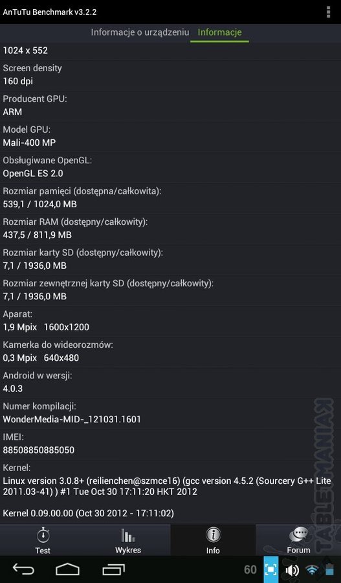Open the Wykres chart tab
Viewport: 341px width, 583px height.
coord(127,540)
